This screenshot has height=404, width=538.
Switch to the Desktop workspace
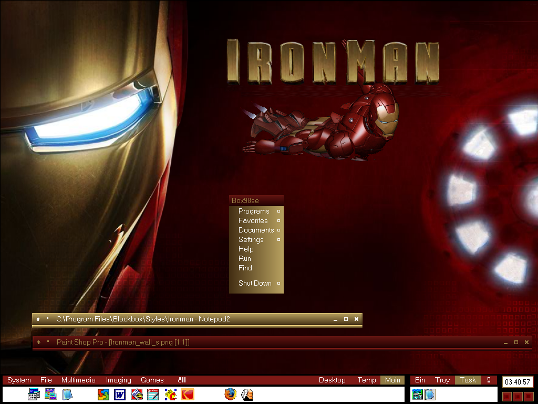(x=332, y=380)
